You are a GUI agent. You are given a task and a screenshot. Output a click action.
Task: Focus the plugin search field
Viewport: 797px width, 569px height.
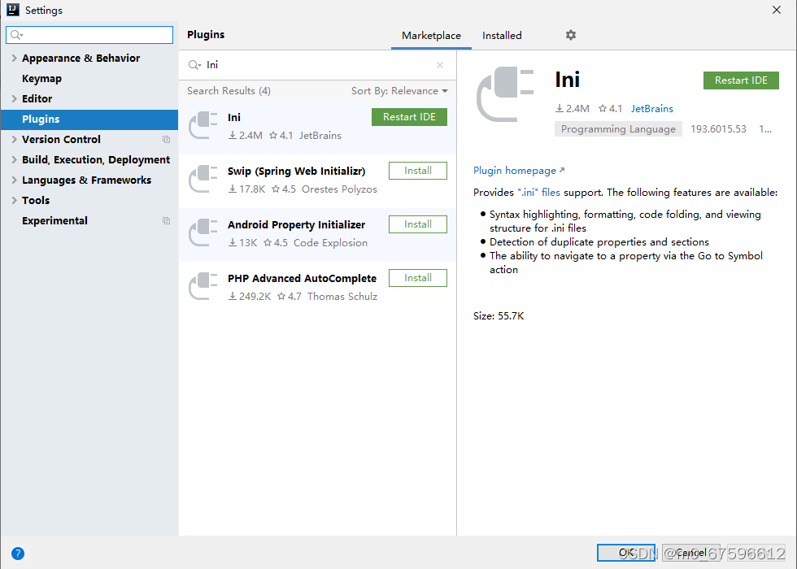tap(318, 65)
